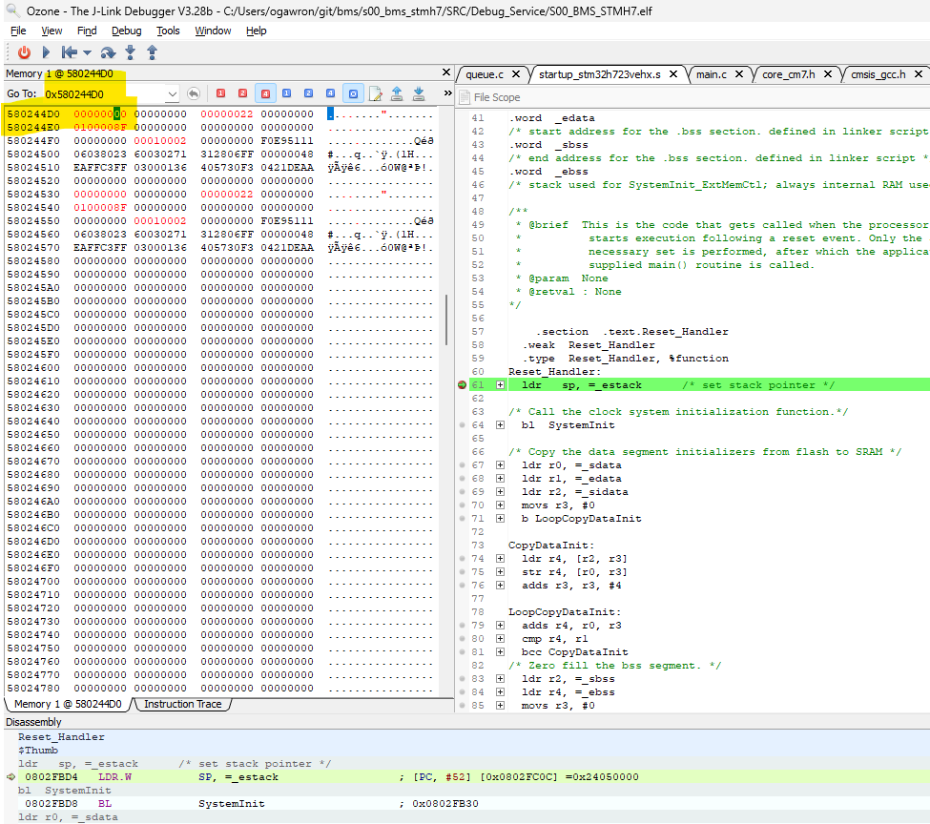The width and height of the screenshot is (930, 824).
Task: Switch to the Instruction Trace tab
Action: [x=183, y=704]
